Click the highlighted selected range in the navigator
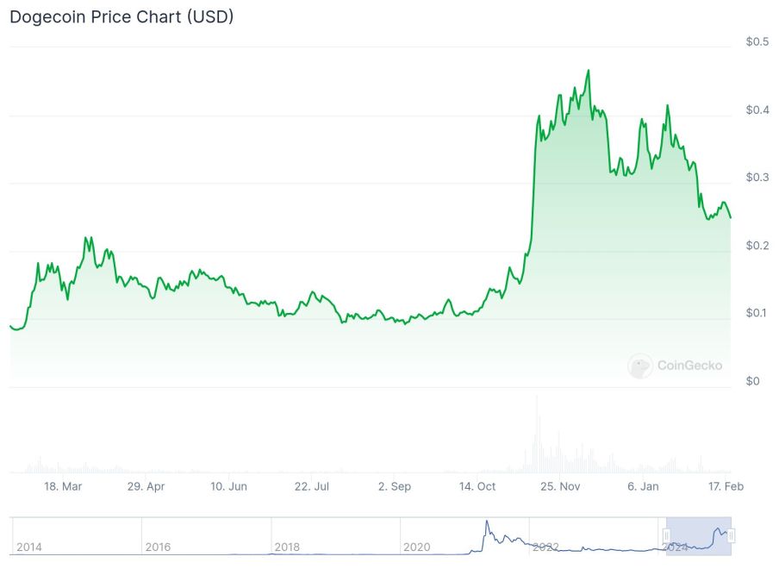779x569 pixels. pyautogui.click(x=698, y=536)
